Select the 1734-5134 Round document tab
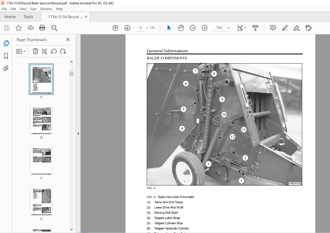The width and height of the screenshot is (330, 233). pyautogui.click(x=65, y=17)
